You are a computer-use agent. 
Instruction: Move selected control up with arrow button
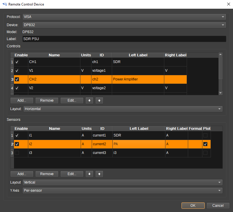coord(99,100)
